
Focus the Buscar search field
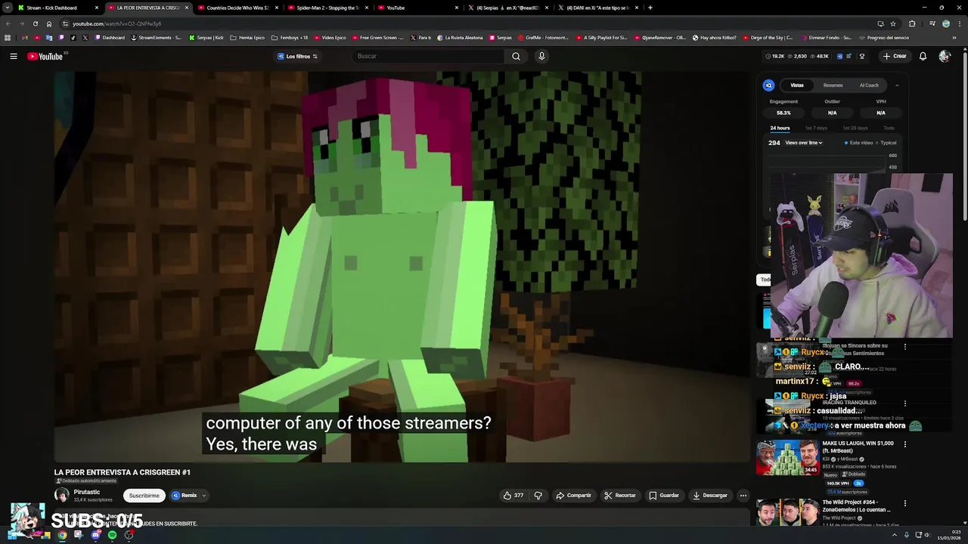[x=429, y=56]
